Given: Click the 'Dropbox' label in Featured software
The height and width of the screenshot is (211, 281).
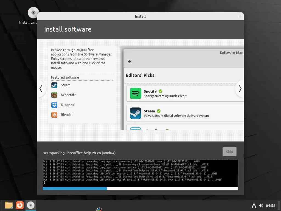Looking at the screenshot, I should (x=68, y=105).
